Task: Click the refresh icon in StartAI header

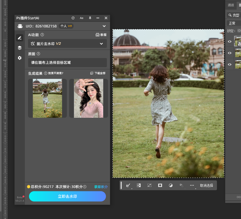Action: tap(73, 18)
